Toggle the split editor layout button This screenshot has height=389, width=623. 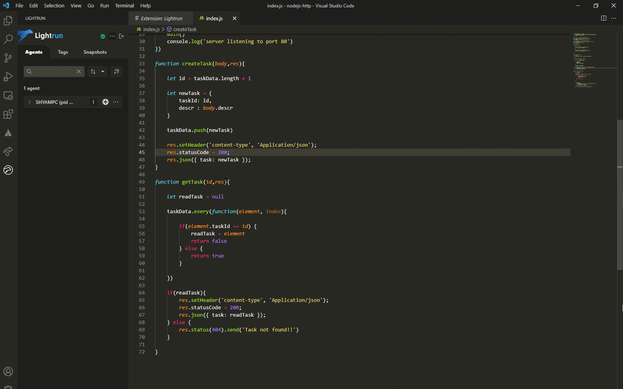(x=604, y=18)
